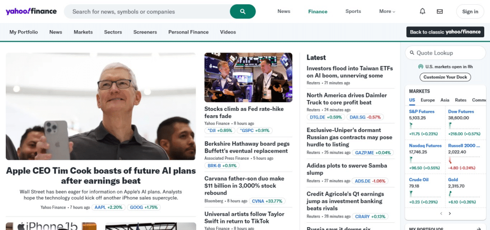Switch to the Europe markets tab

coord(427,100)
